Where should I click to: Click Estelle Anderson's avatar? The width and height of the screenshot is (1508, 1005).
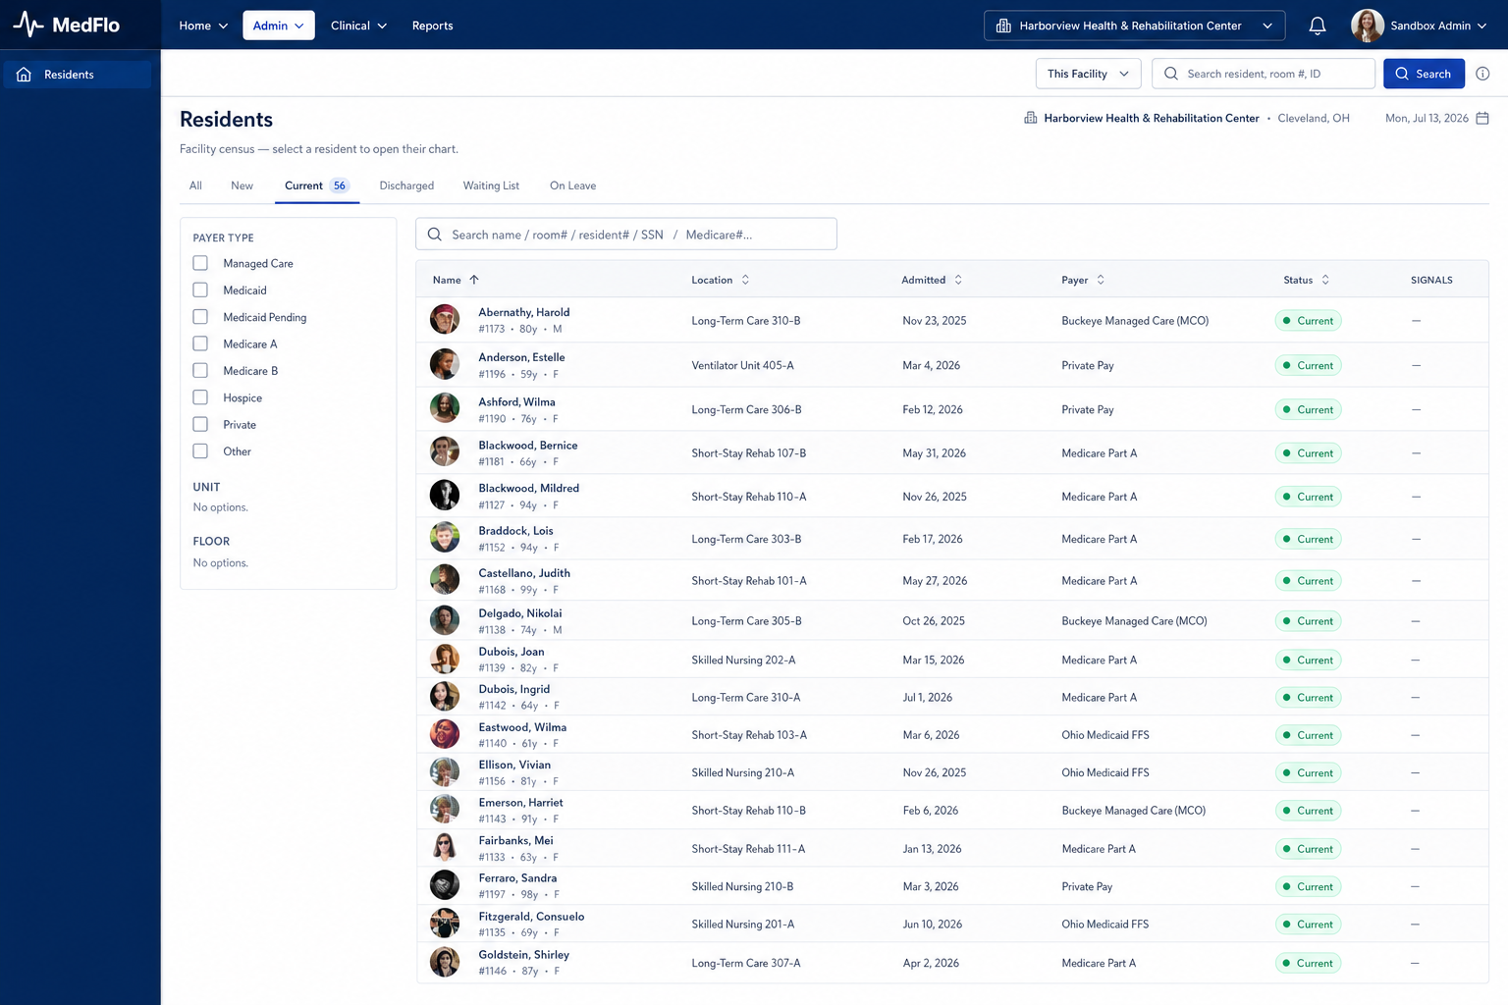pyautogui.click(x=445, y=364)
